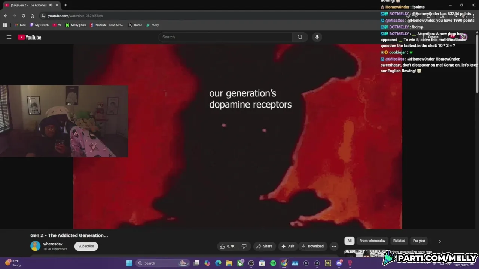Open the Windows Start menu

coord(129,263)
